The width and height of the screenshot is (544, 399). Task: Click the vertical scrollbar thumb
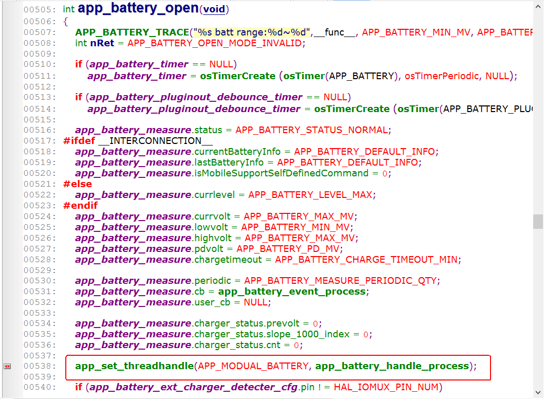click(x=538, y=222)
